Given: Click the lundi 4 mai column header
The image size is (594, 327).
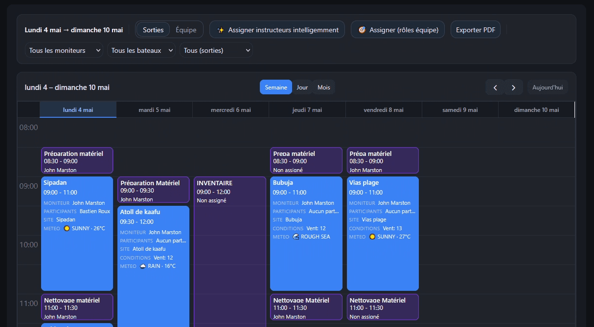Looking at the screenshot, I should coord(78,110).
